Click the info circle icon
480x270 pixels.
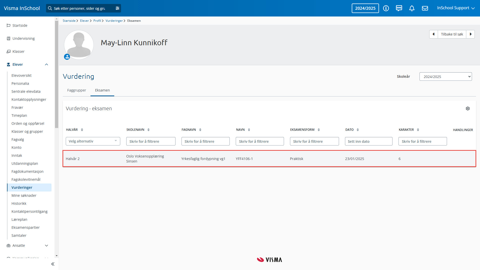(x=386, y=8)
